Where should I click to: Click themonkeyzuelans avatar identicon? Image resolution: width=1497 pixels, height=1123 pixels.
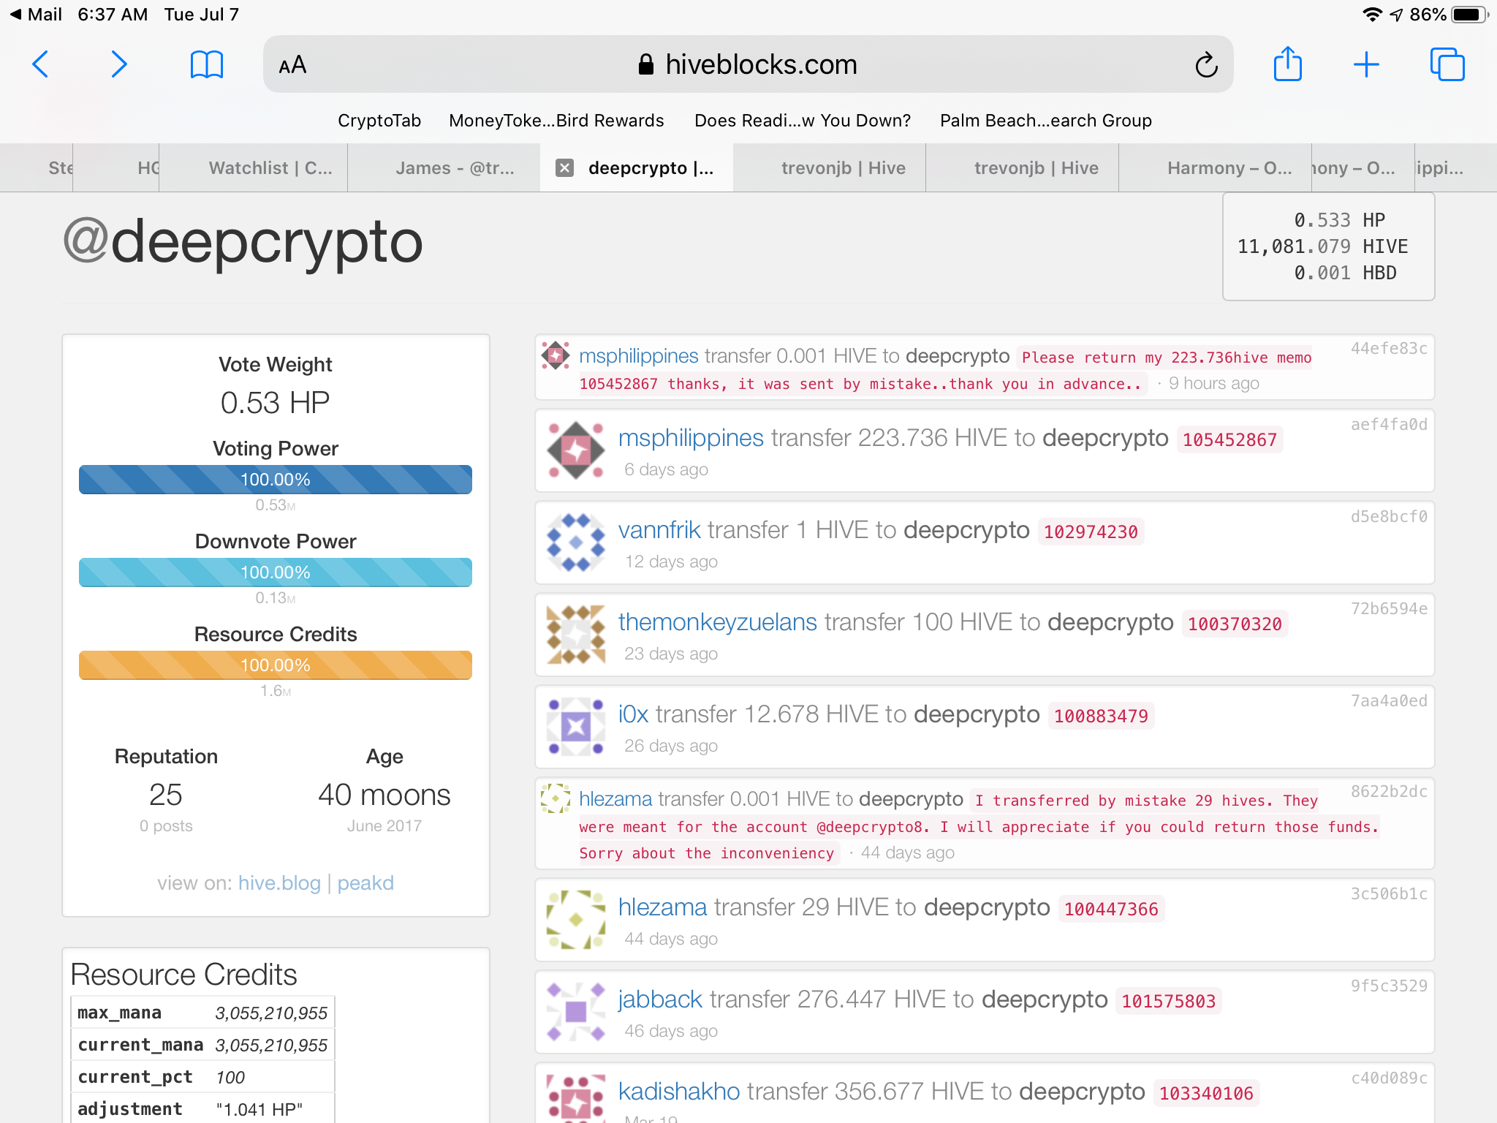(576, 635)
